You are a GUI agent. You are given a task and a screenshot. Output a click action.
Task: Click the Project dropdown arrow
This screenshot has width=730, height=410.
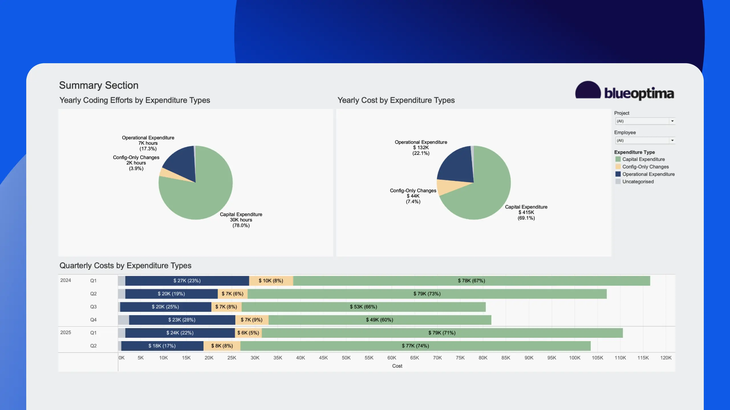click(672, 121)
